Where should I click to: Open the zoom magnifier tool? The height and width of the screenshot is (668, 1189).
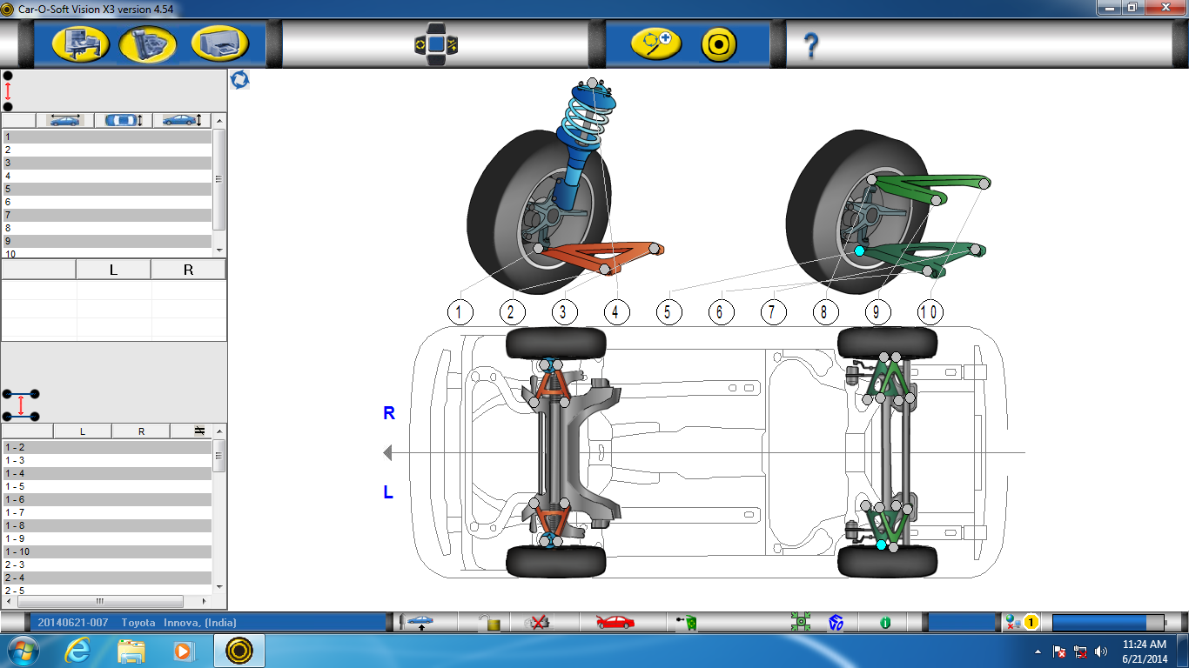pos(656,43)
